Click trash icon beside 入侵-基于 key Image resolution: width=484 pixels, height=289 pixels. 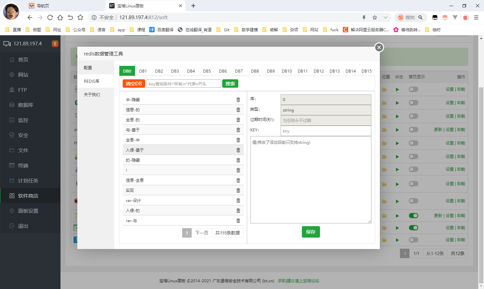click(238, 150)
